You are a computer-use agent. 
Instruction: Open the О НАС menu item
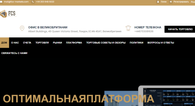tap(15, 43)
